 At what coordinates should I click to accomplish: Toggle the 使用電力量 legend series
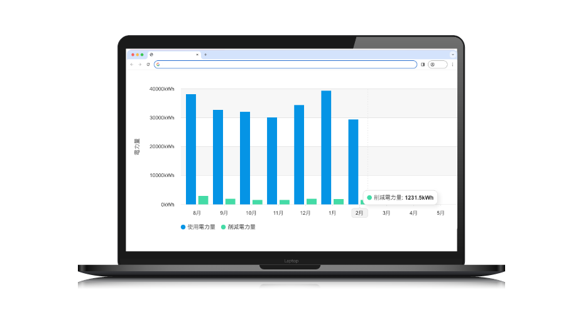(198, 227)
